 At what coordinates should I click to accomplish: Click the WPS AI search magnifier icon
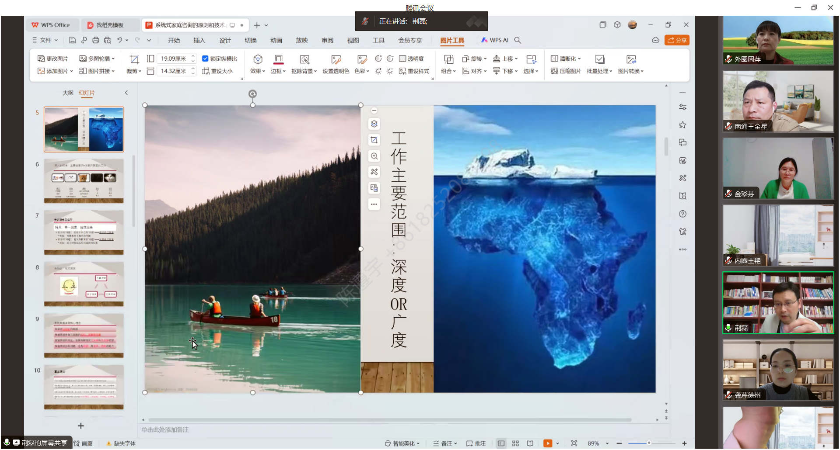(518, 40)
